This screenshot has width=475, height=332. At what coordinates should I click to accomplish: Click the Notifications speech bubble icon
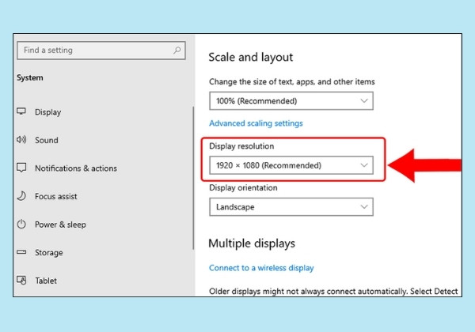(x=21, y=168)
